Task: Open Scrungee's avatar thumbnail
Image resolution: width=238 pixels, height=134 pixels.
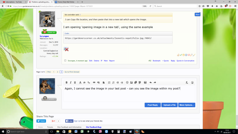Action: pyautogui.click(x=47, y=19)
